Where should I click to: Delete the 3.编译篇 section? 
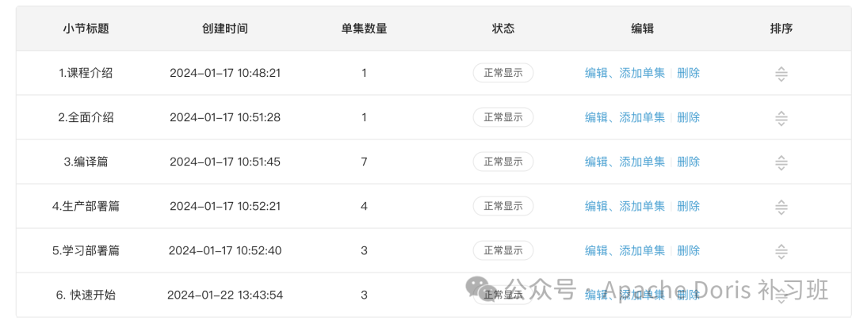click(x=689, y=162)
